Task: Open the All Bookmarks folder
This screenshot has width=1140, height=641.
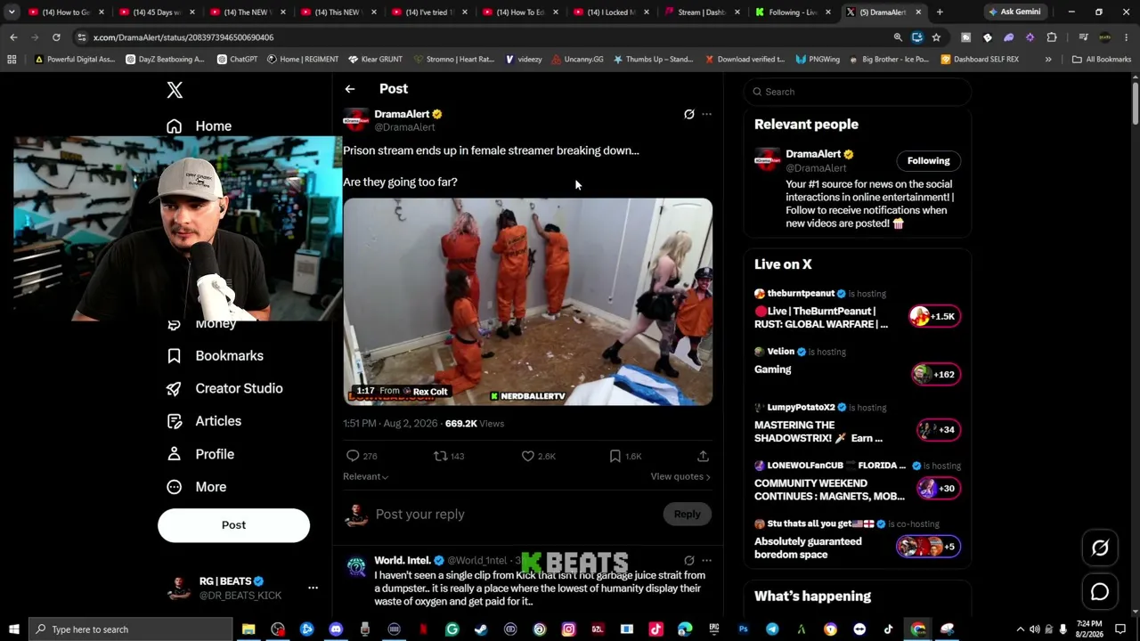Action: tap(1101, 60)
